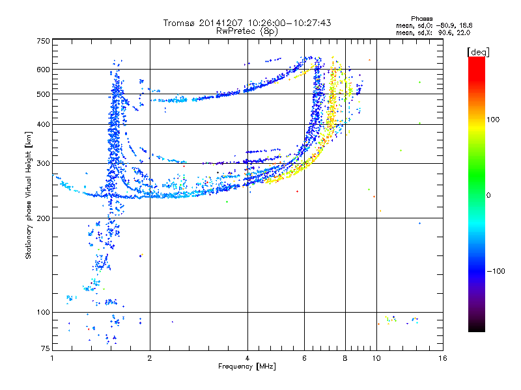The image size is (521, 390).
Task: Click the color bar's "-100" tick label
Action: [496, 271]
